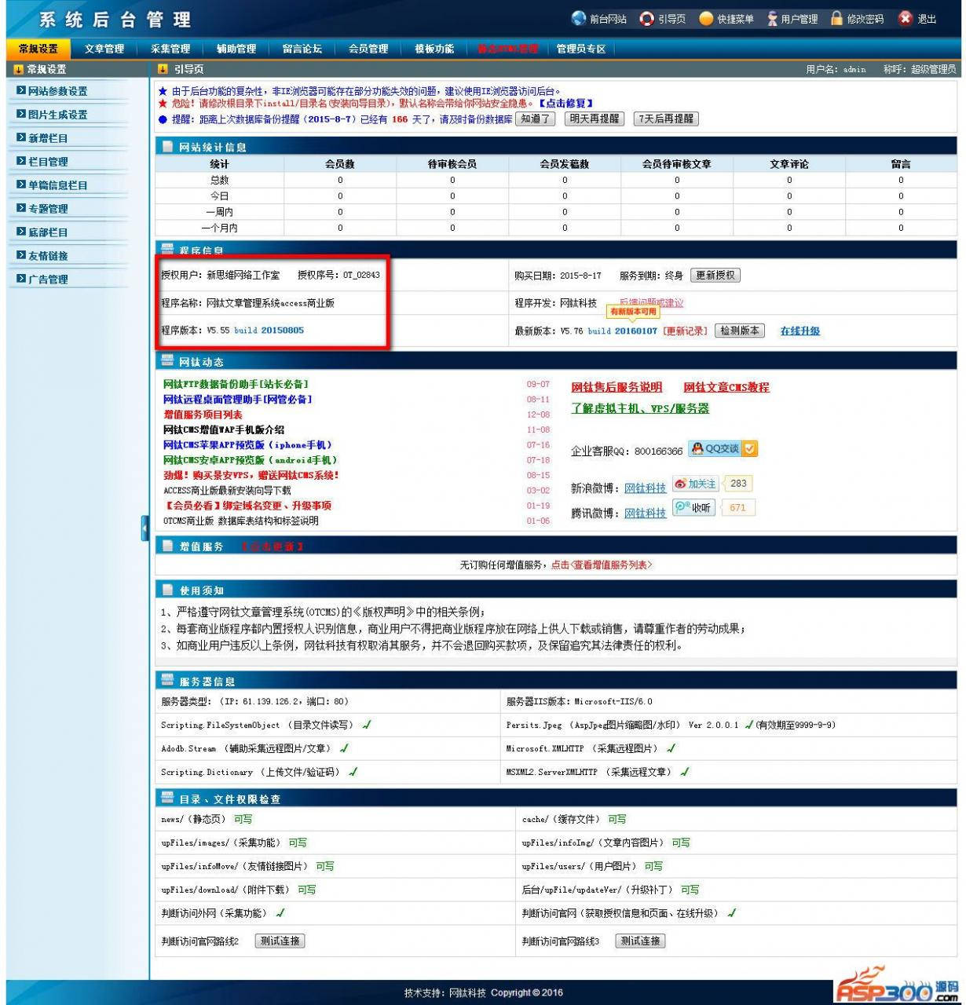
Task: Click the 明天再提醒 button
Action: point(595,119)
